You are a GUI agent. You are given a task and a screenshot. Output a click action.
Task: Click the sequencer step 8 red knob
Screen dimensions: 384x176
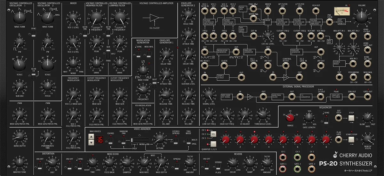326,139
